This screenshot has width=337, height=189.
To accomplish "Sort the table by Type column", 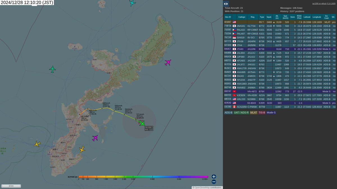I will click(262, 17).
